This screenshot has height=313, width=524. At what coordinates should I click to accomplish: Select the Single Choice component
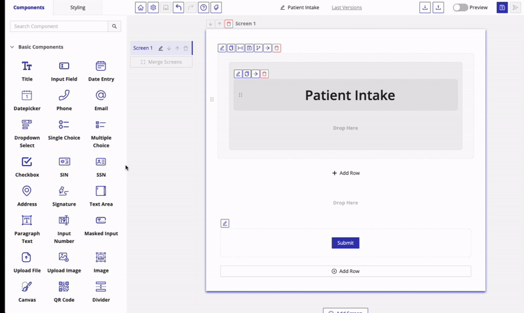[64, 128]
